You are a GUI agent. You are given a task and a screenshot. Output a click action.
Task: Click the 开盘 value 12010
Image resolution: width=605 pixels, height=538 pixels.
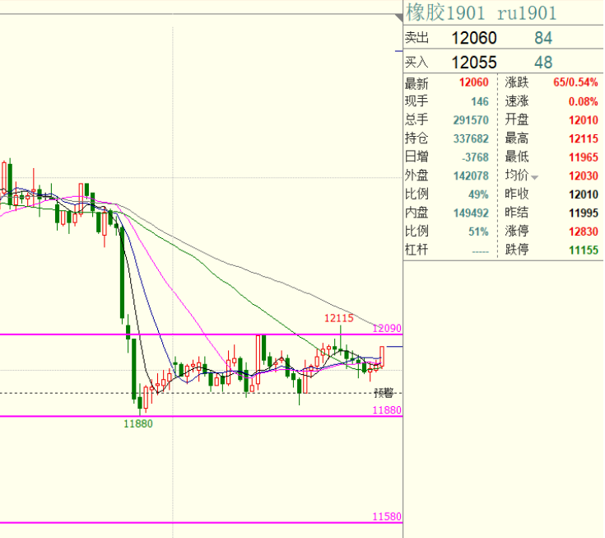tap(584, 120)
